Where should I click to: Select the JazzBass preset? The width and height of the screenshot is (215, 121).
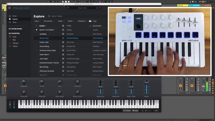[x=43, y=34]
